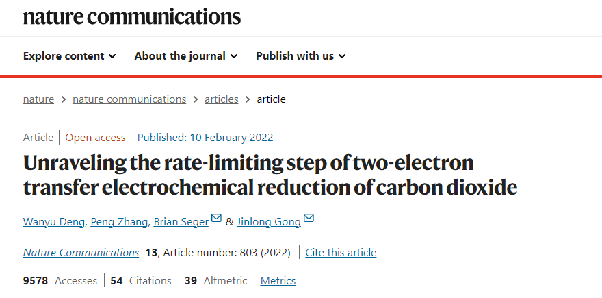Click the chevron arrow next to Explore content
602x298 pixels.
[x=112, y=56]
